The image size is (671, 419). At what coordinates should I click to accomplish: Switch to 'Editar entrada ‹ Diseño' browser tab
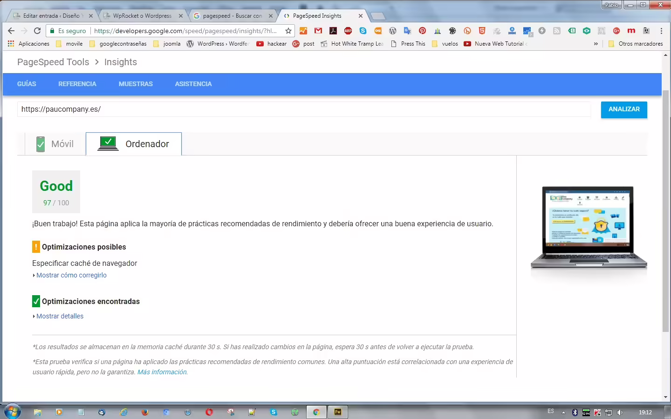click(52, 16)
